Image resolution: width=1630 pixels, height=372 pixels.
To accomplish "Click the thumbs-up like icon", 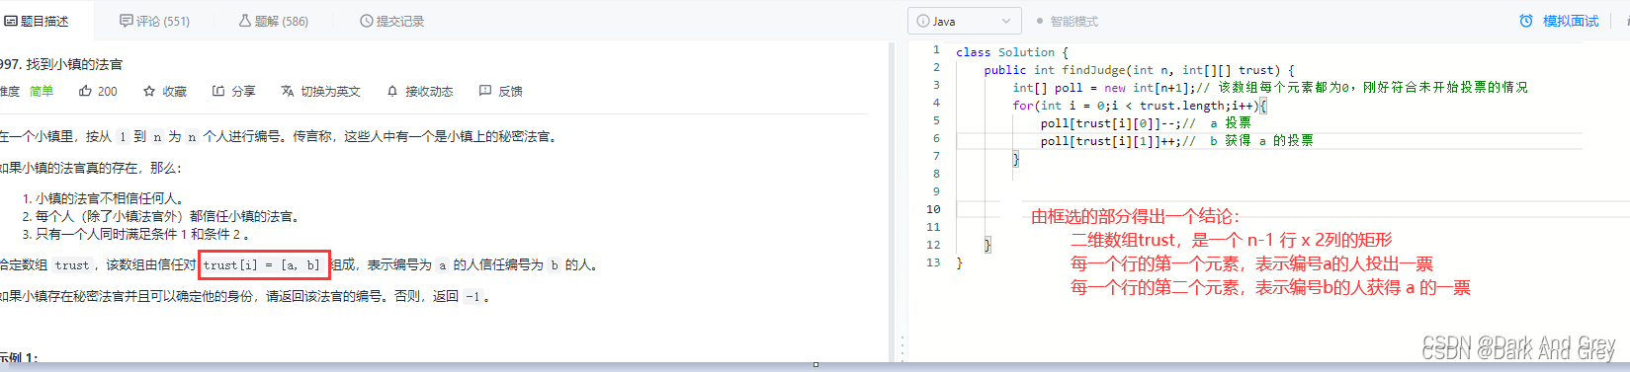I will (x=86, y=91).
